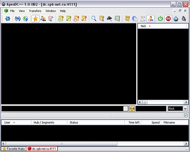190x152 pixels.
Task: Click the green cube menu icon
Action: 6,11
